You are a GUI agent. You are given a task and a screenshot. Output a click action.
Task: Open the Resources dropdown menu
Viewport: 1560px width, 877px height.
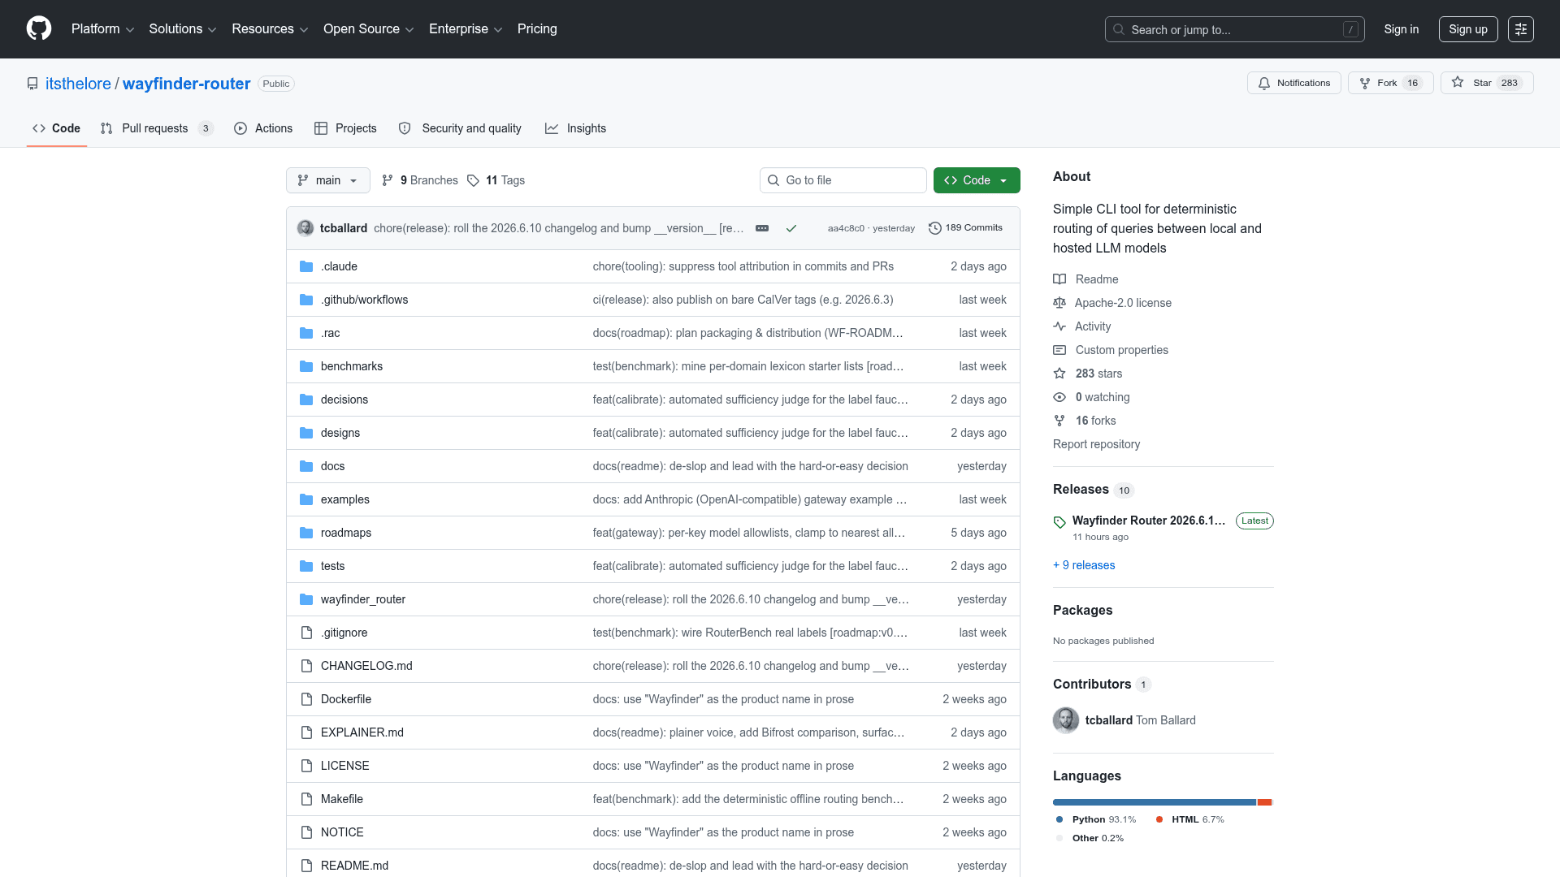(x=270, y=28)
